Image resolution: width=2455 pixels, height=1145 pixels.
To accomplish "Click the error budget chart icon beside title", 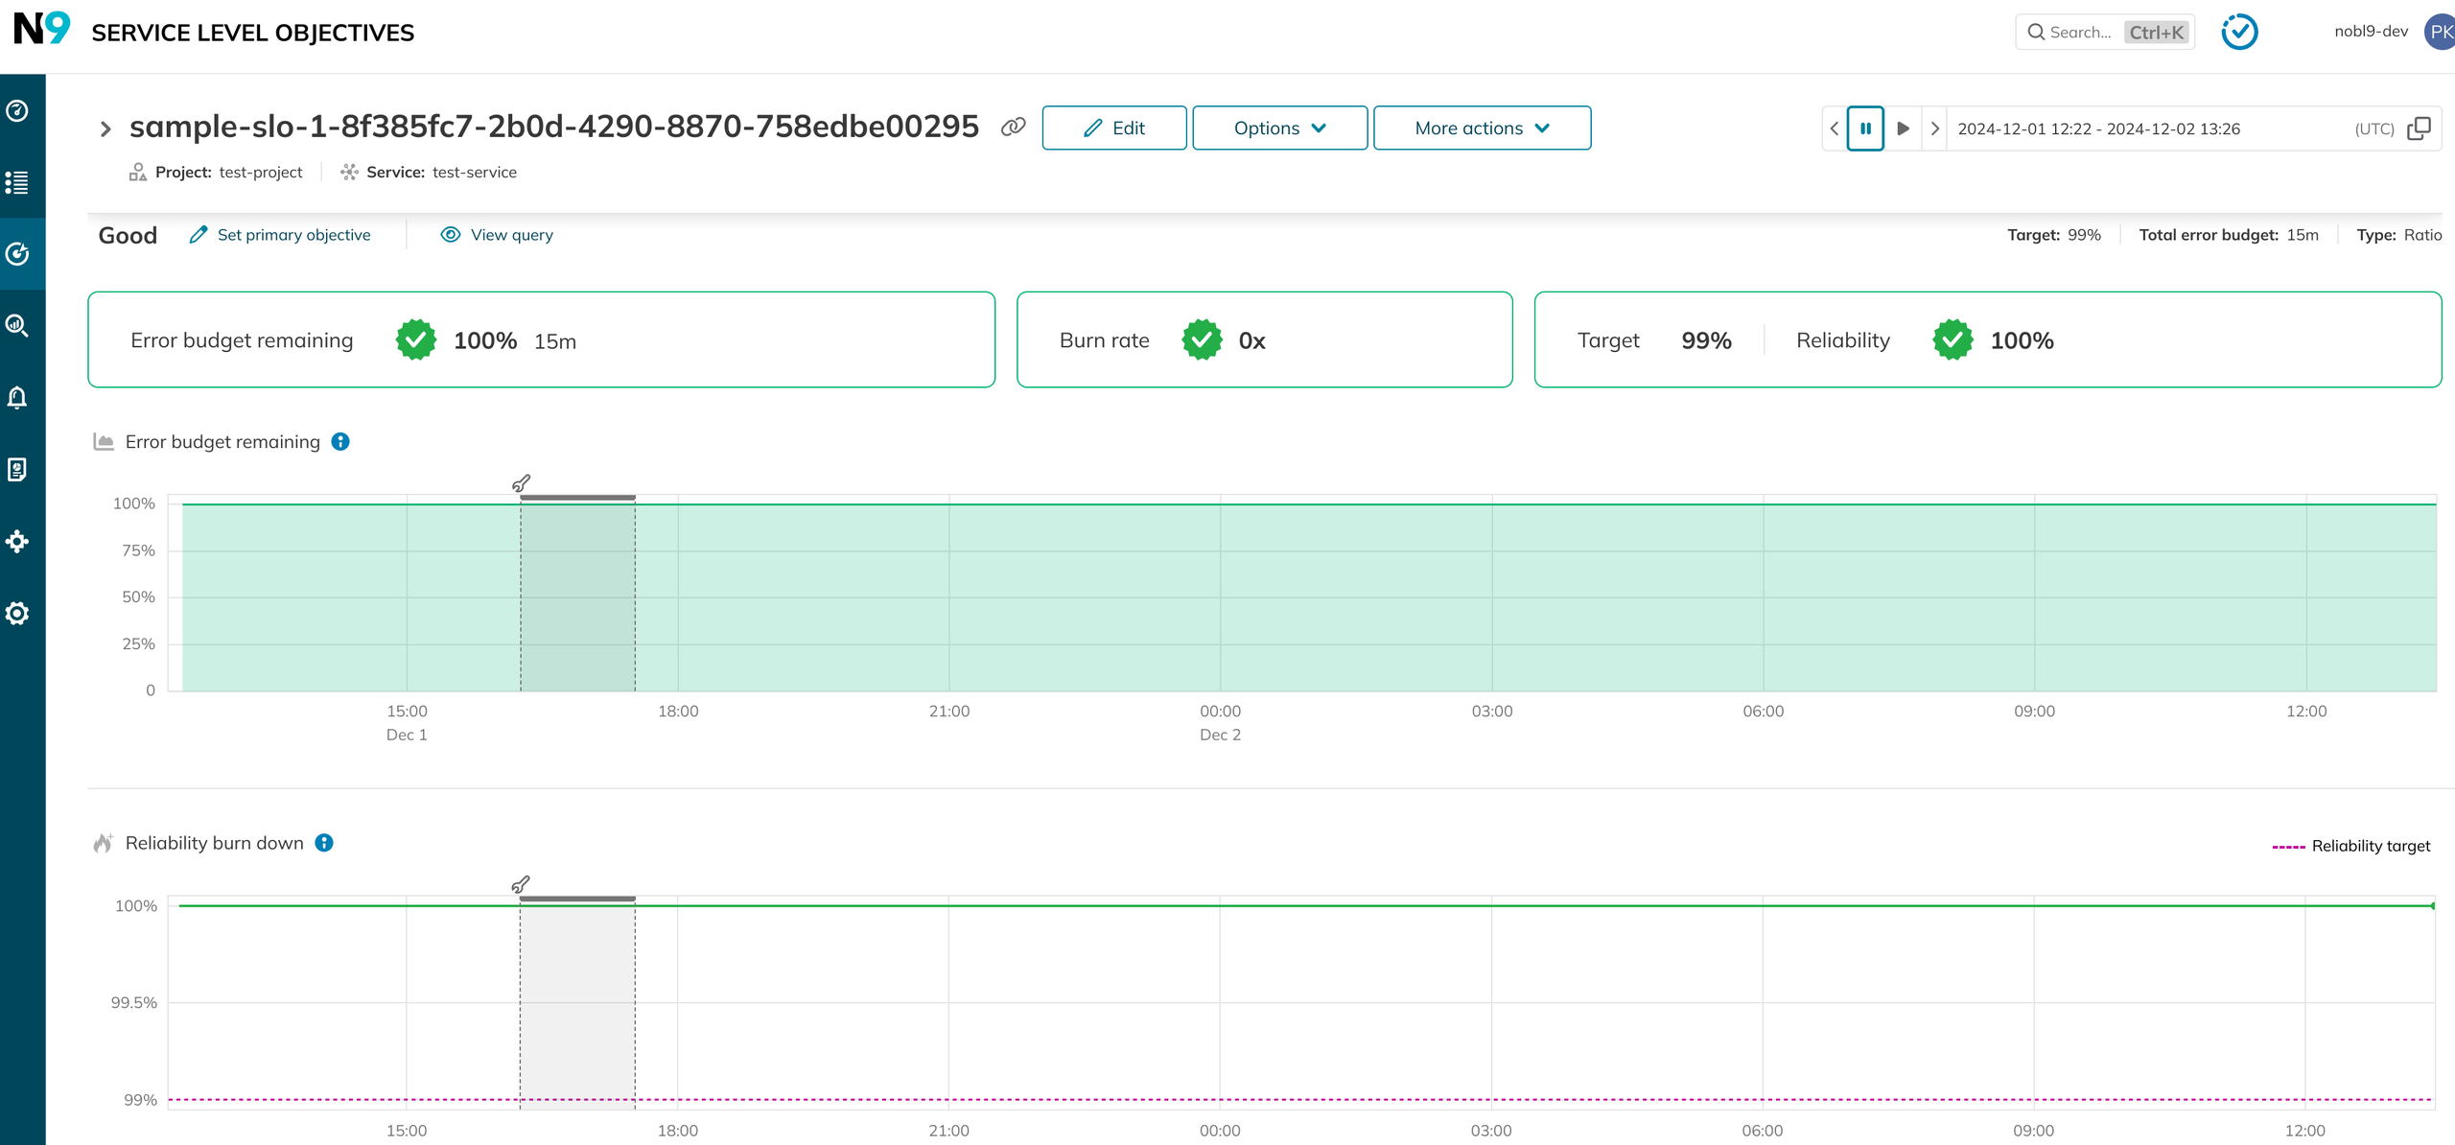I will click(x=104, y=441).
